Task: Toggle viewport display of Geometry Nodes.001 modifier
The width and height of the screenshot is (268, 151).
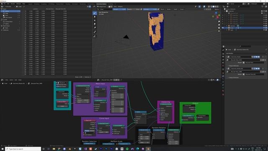Action: [257, 68]
